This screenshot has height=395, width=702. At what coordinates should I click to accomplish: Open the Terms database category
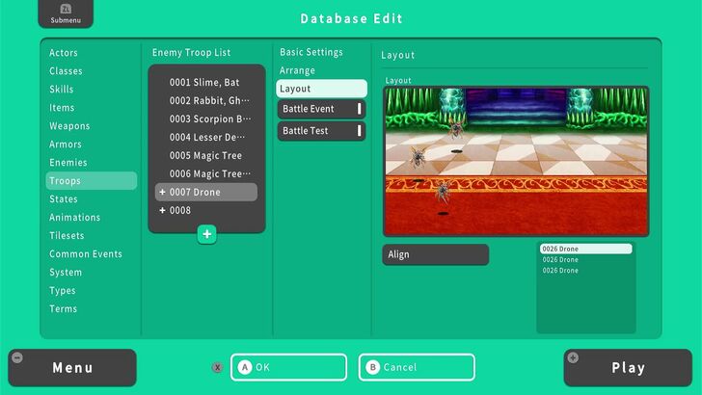pyautogui.click(x=63, y=309)
